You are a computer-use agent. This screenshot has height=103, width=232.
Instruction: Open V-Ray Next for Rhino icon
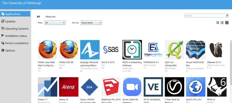[x=175, y=87]
